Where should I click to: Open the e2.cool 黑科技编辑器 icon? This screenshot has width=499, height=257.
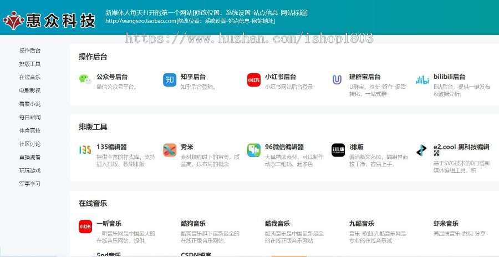(x=422, y=150)
